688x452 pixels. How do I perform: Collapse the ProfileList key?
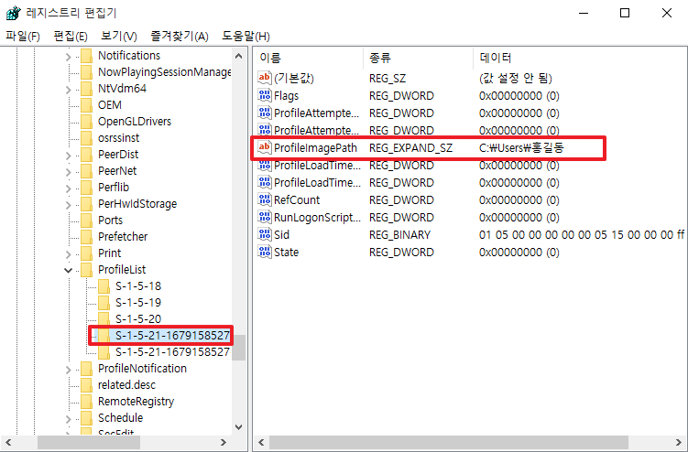[68, 270]
